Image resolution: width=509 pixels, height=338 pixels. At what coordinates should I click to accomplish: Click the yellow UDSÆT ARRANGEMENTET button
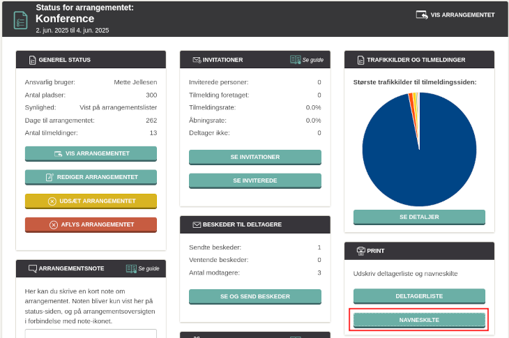(91, 201)
